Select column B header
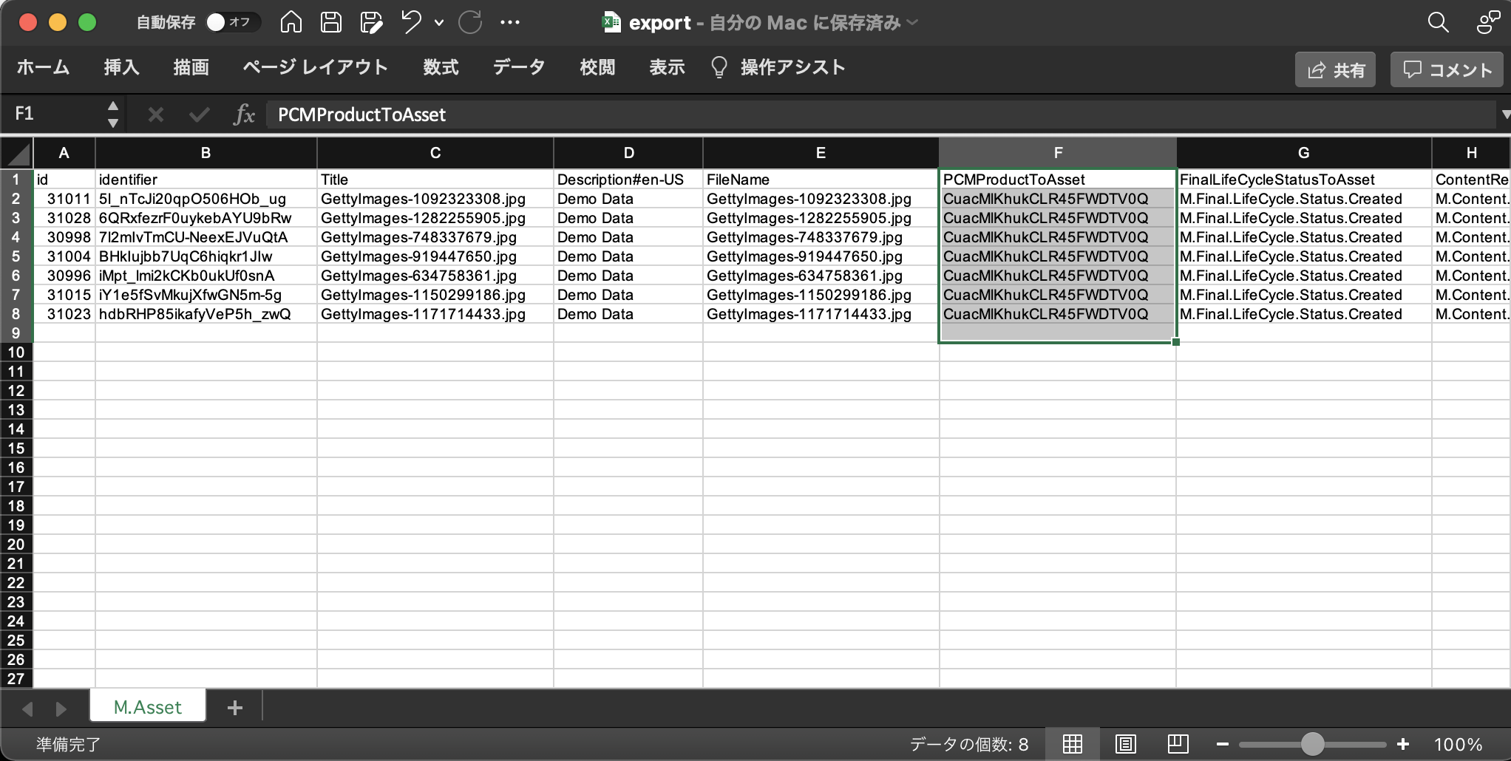The width and height of the screenshot is (1511, 761). [x=206, y=153]
